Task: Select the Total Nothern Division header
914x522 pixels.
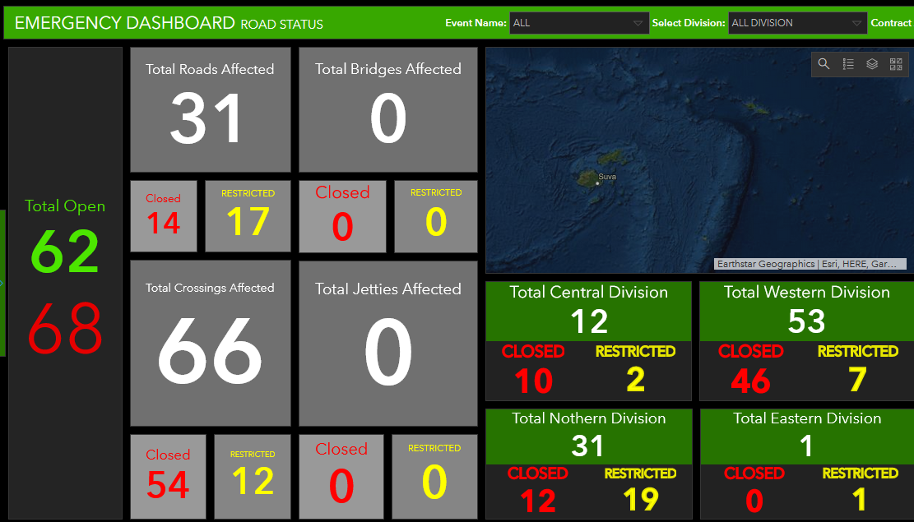Action: [x=588, y=436]
